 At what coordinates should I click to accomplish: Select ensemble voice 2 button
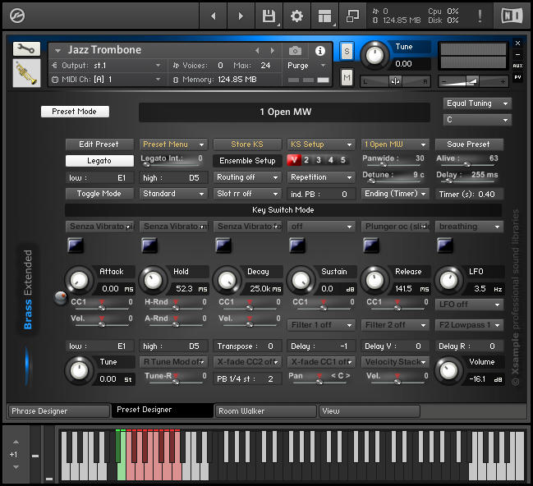point(306,160)
